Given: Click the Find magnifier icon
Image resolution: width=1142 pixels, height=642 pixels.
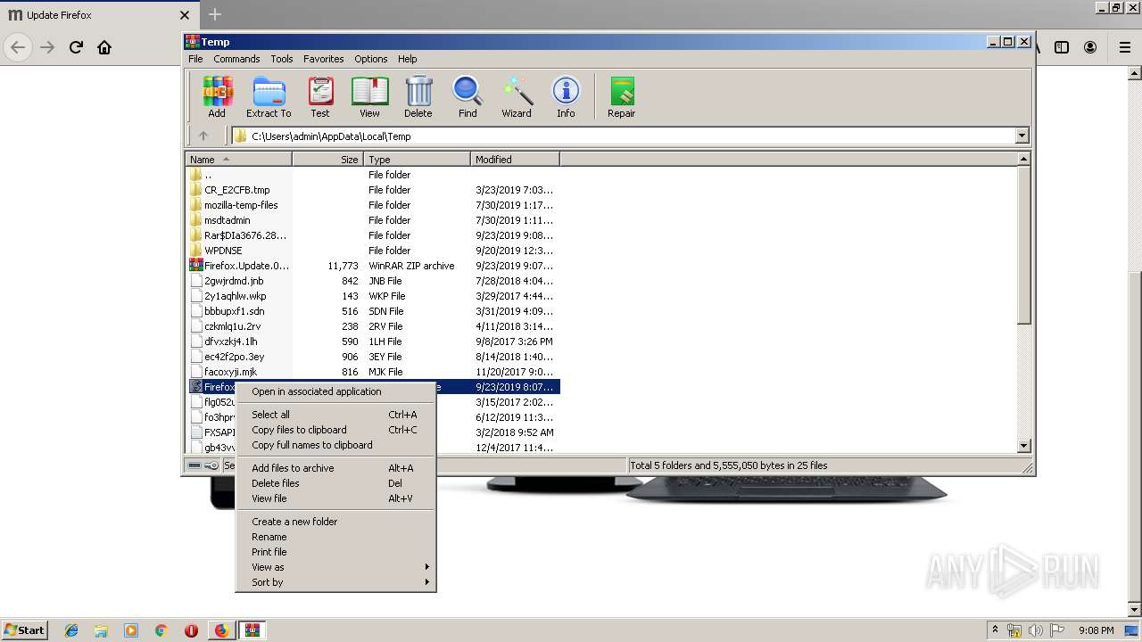Looking at the screenshot, I should click(468, 97).
